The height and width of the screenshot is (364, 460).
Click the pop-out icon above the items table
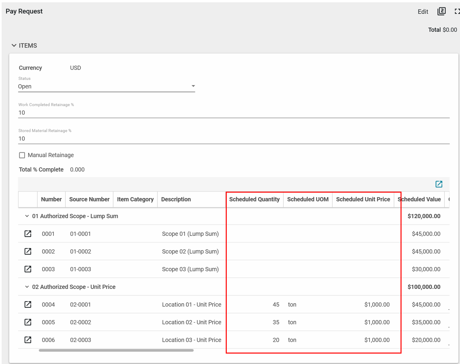[x=439, y=184]
